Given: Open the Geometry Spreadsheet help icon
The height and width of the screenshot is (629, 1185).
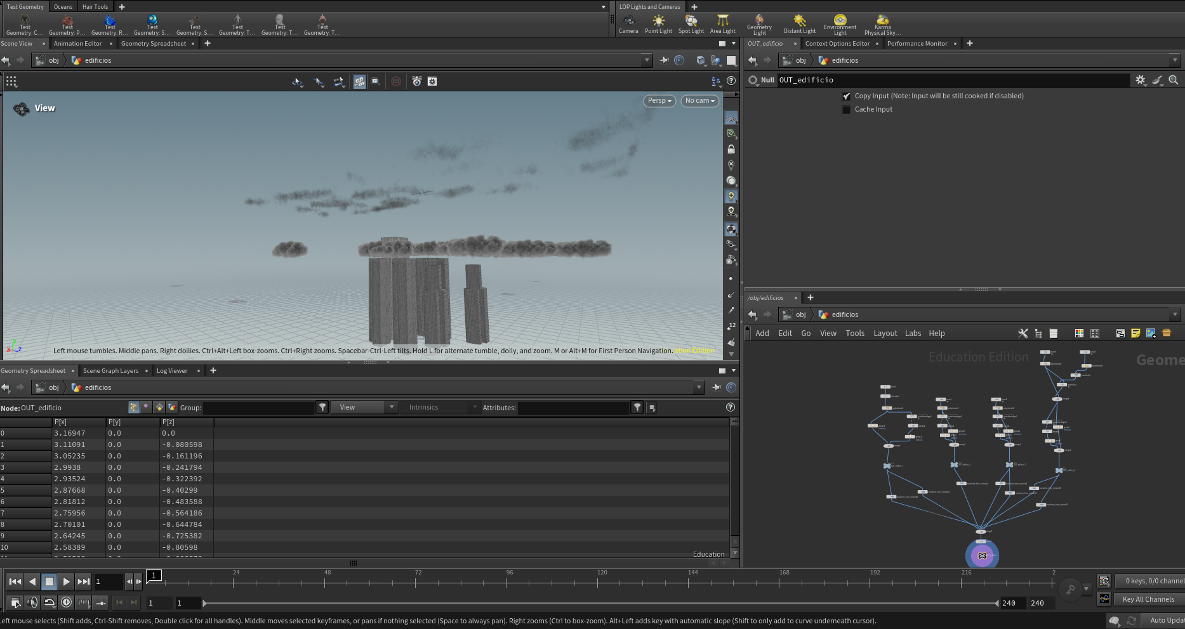Looking at the screenshot, I should [x=731, y=407].
